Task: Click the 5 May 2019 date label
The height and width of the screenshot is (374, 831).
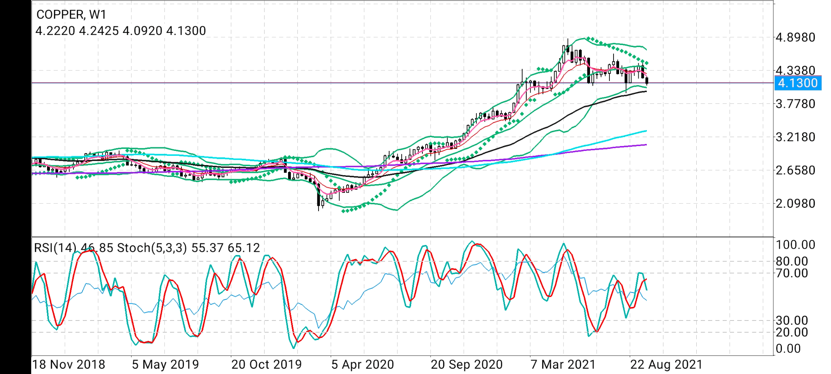Action: [x=165, y=364]
